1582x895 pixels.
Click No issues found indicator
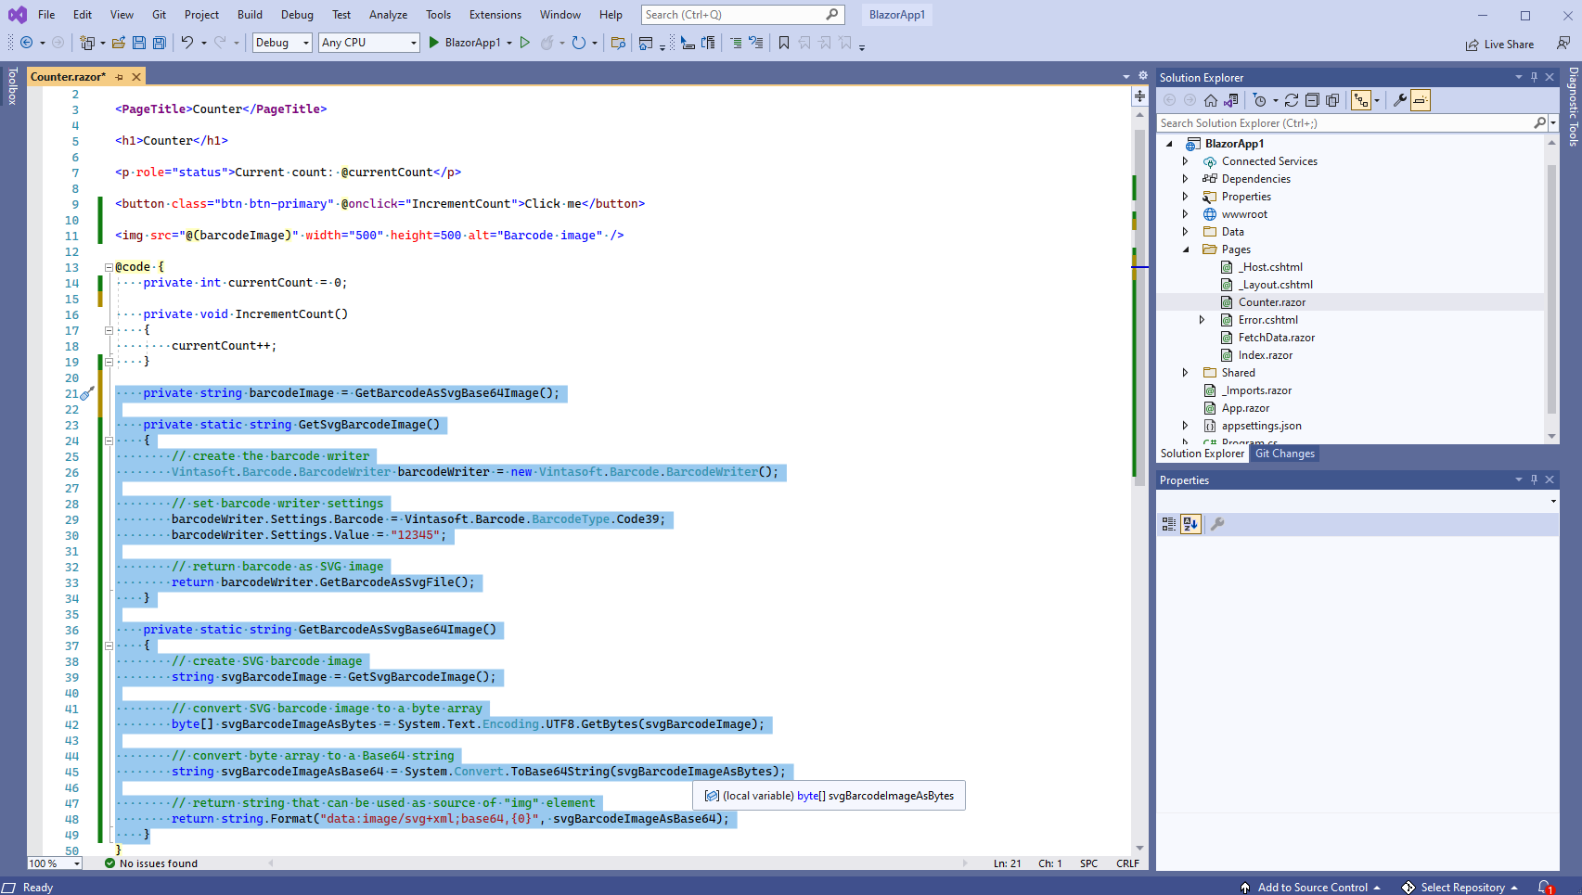click(150, 863)
